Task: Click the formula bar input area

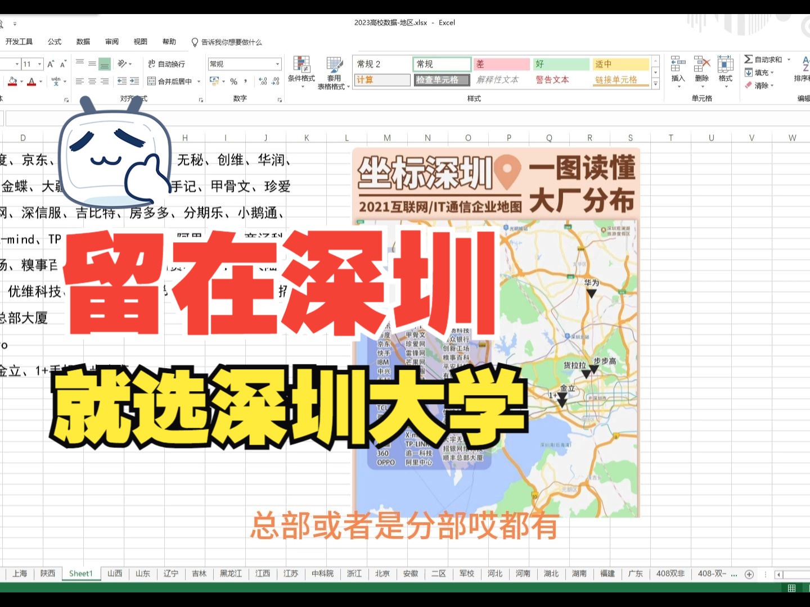Action: pos(408,119)
